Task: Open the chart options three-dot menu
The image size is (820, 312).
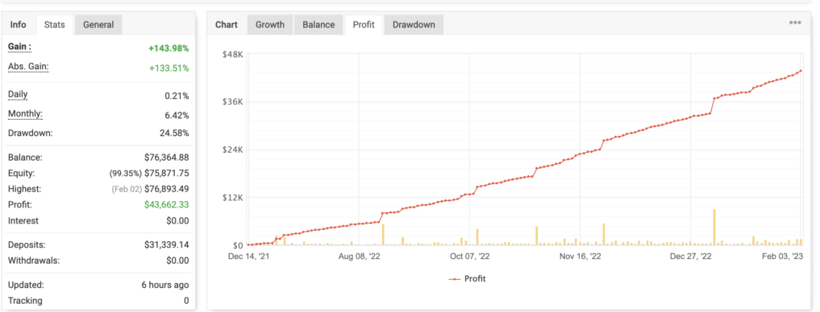Action: pyautogui.click(x=795, y=23)
